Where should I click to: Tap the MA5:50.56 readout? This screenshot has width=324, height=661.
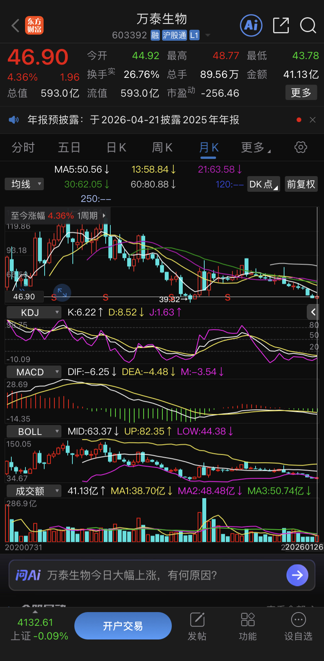pos(82,169)
